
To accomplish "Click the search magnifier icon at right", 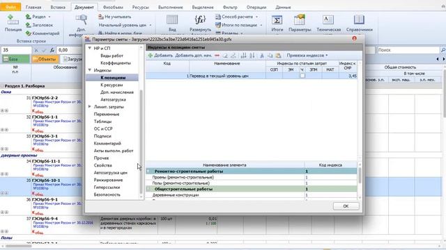I will tap(443, 50).
